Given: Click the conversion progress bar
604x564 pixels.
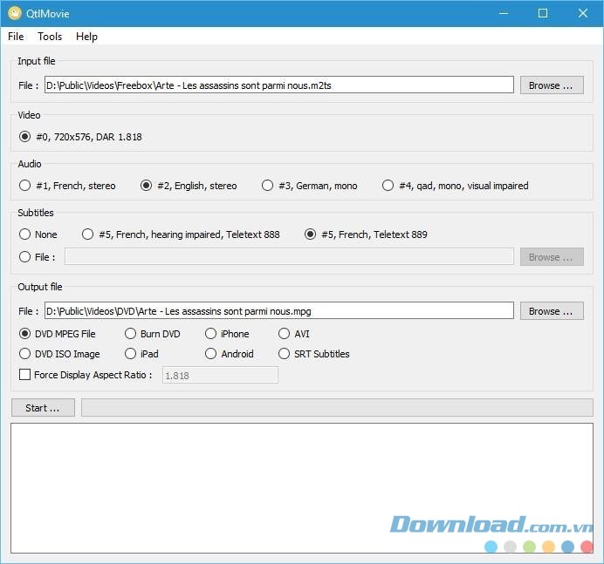Looking at the screenshot, I should click(x=337, y=408).
